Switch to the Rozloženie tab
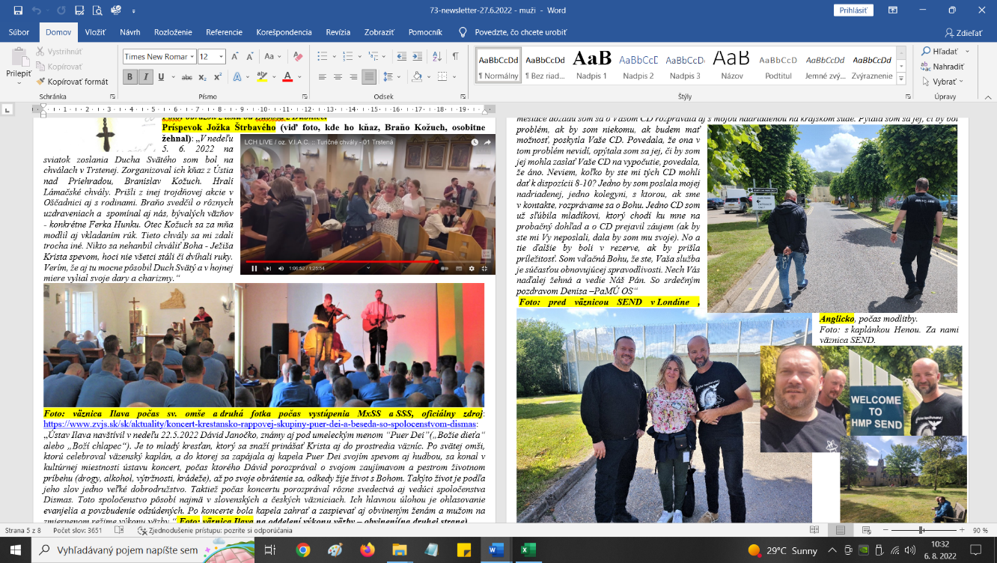The image size is (997, 563). tap(173, 32)
